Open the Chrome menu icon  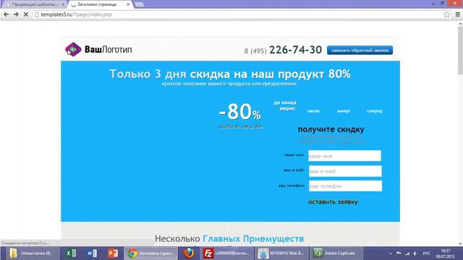(x=458, y=14)
